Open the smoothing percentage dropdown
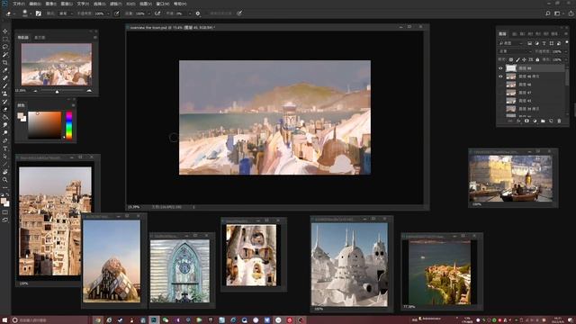This screenshot has height=324, width=576. (x=190, y=13)
